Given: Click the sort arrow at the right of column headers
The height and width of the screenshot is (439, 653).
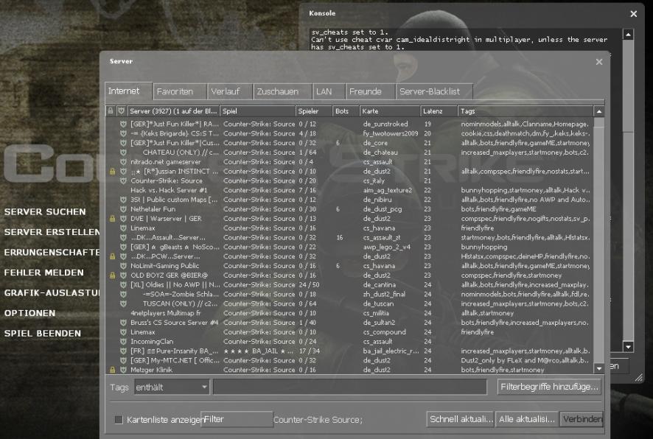Looking at the screenshot, I should tap(598, 111).
